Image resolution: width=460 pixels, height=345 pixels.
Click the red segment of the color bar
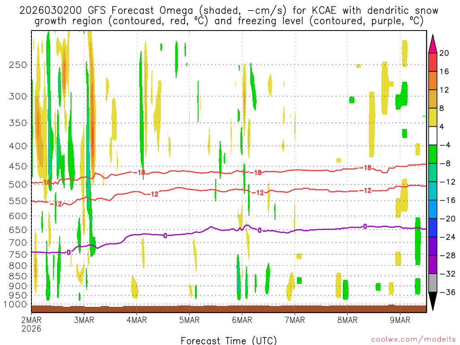click(433, 62)
